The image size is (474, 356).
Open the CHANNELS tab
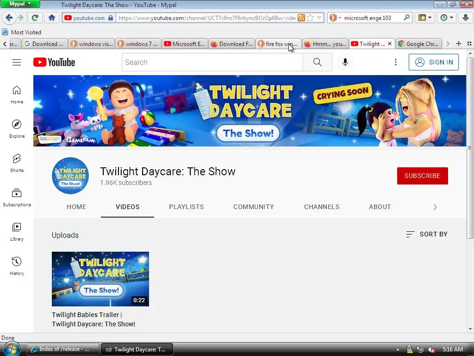click(x=322, y=207)
